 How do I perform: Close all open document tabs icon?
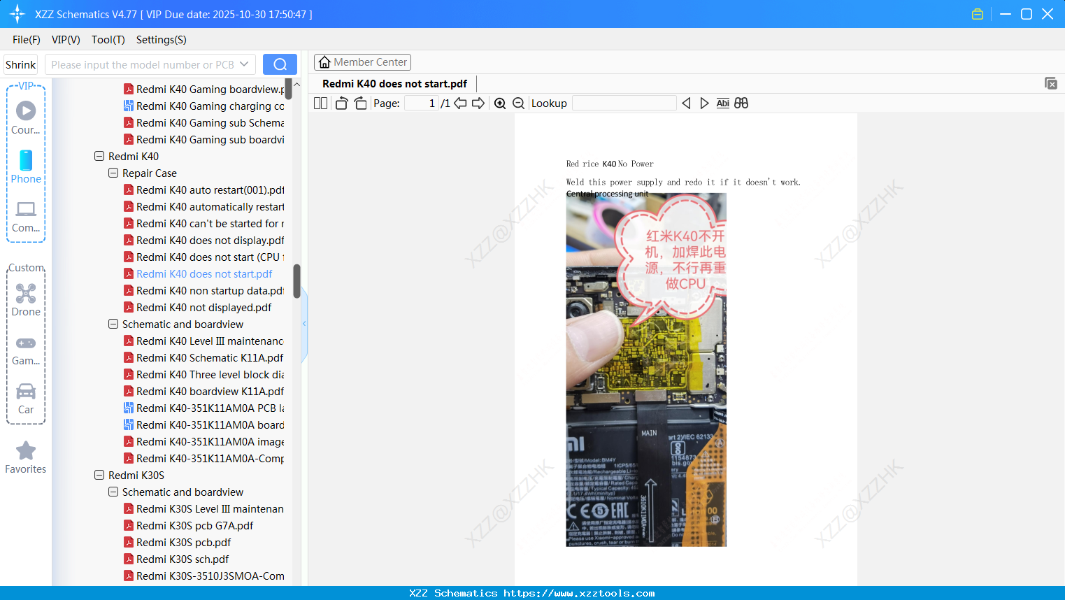coord(1051,83)
